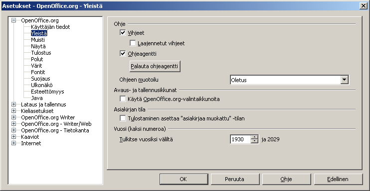This screenshot has height=191, width=370.
Task: Collapse the OpenOffice.org tree node
Action: 13,20
